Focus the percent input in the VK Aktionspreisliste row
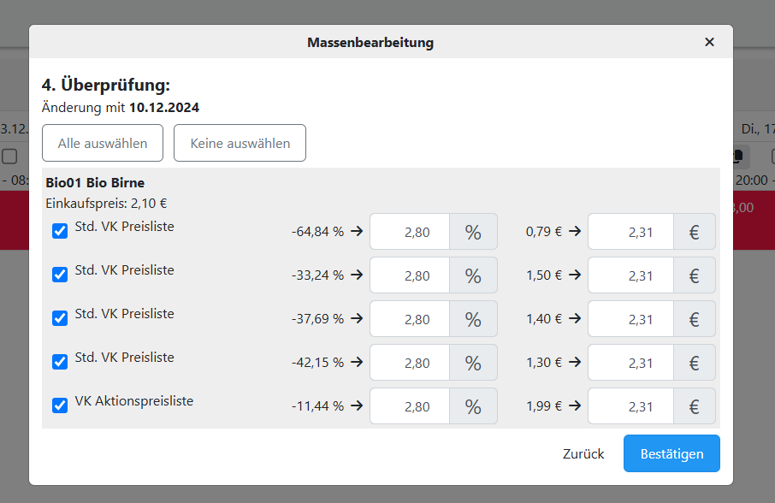775x503 pixels. [x=410, y=406]
